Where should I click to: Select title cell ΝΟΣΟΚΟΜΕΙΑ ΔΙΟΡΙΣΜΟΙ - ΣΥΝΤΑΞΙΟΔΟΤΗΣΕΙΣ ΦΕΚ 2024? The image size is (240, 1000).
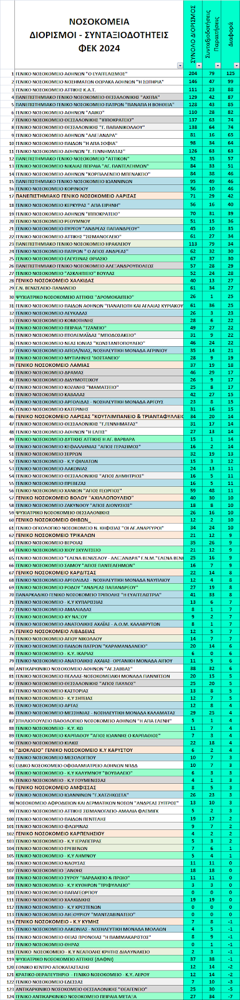coord(100,34)
